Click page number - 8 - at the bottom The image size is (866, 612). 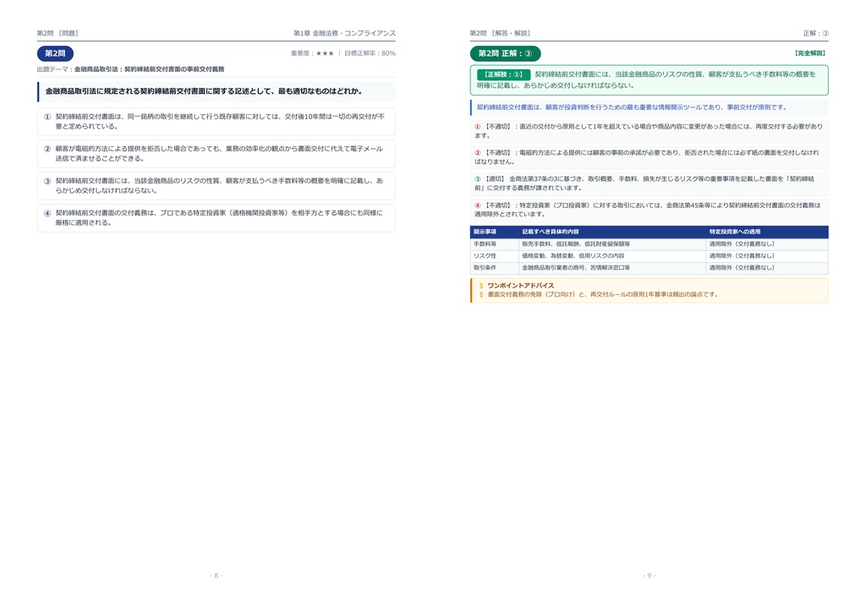click(x=216, y=576)
